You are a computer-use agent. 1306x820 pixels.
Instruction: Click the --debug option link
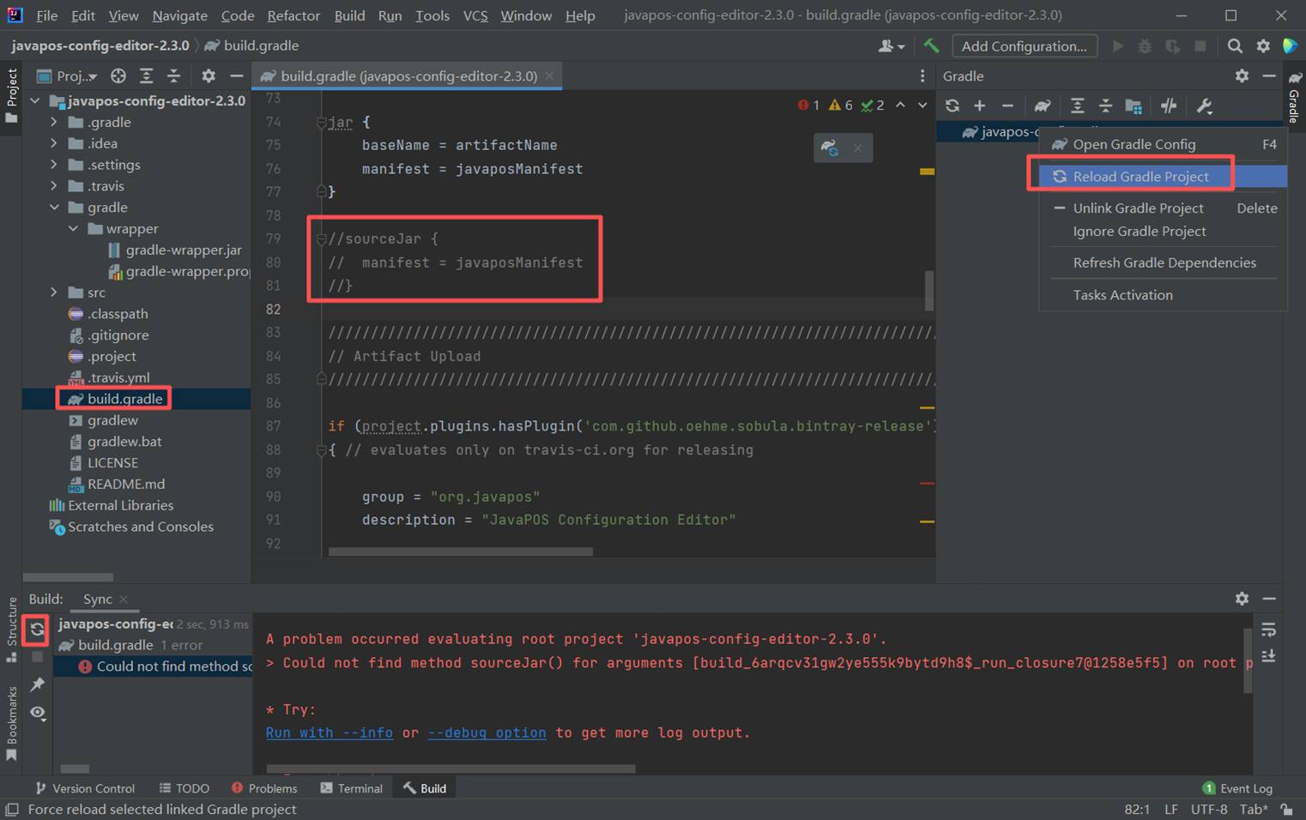(487, 733)
